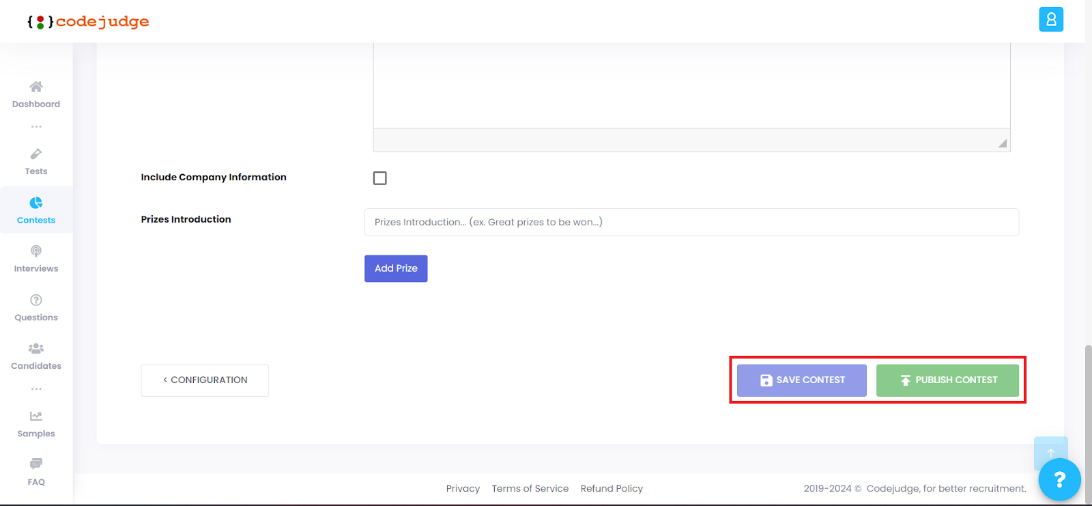The width and height of the screenshot is (1092, 506).
Task: Open Questions via the question-mark circle icon
Action: pos(36,300)
